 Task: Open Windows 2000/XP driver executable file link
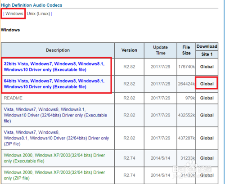pos(54,158)
